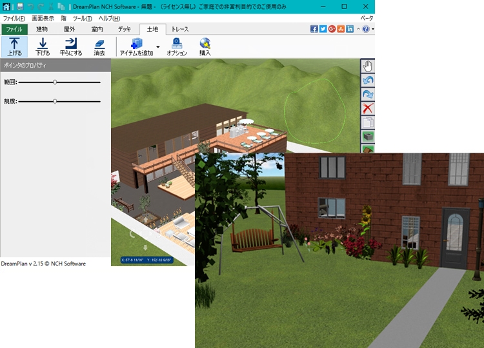
Task: Switch to the 室内 tab
Action: coord(97,29)
